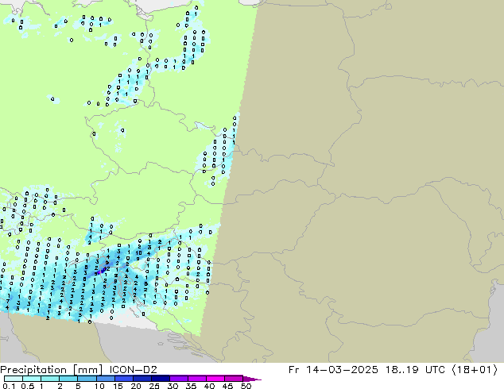
Task: Click the 'ICON-D2' model label
Action: tap(133, 369)
